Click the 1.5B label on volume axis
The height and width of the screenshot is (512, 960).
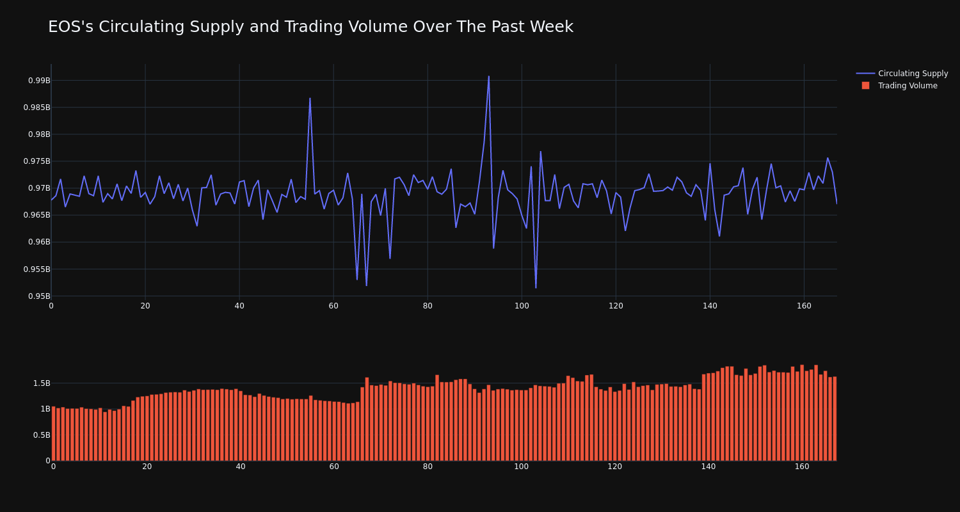click(42, 383)
